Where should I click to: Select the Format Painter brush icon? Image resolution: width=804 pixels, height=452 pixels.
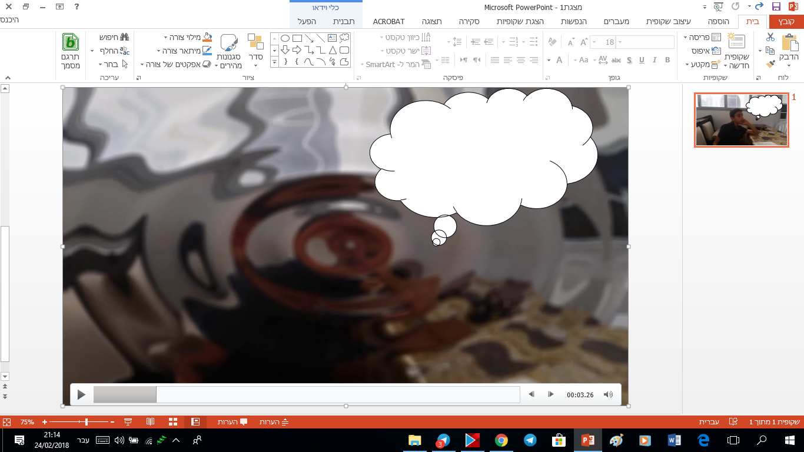coord(770,64)
